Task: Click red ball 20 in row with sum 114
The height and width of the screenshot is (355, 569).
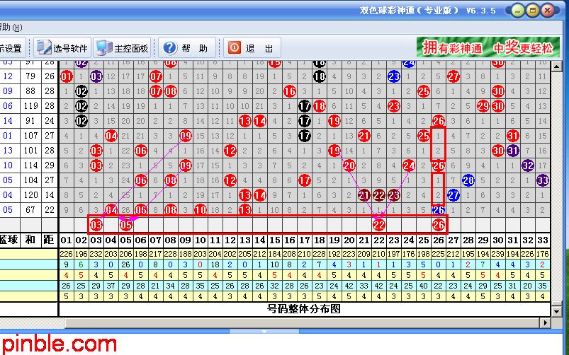Action: 349,165
